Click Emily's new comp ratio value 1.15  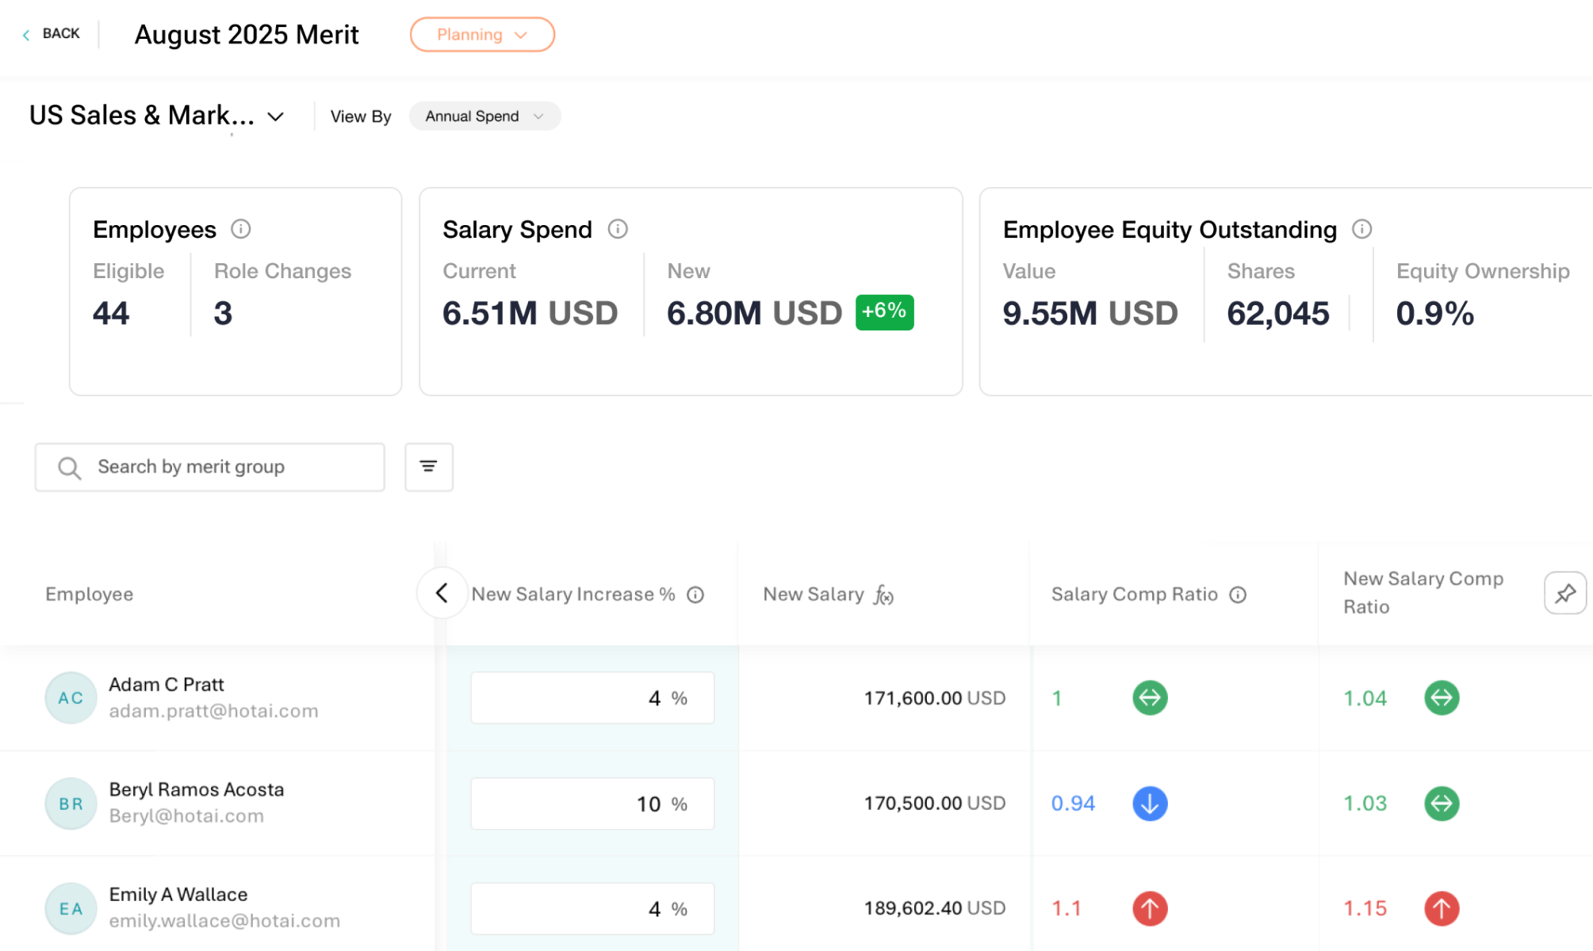coord(1365,909)
